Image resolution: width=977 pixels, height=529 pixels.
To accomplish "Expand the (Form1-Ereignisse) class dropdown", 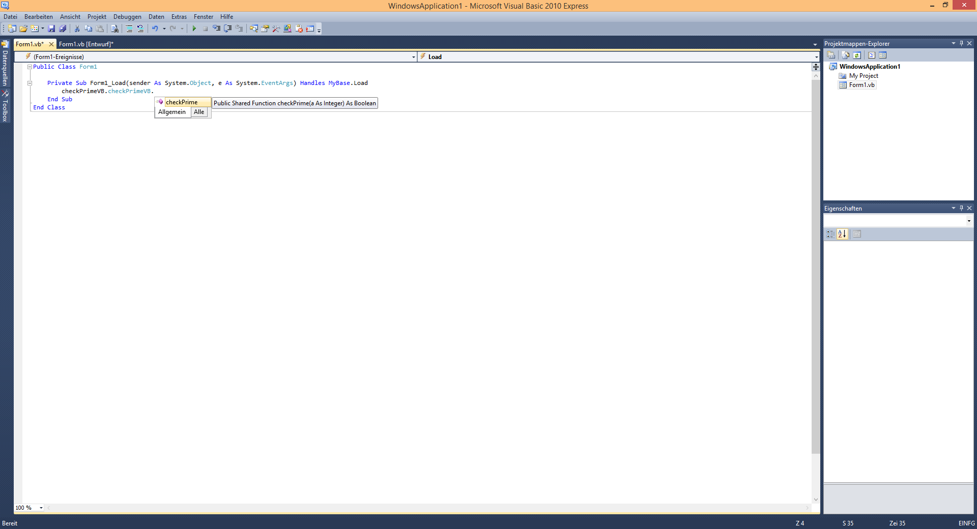I will (413, 57).
